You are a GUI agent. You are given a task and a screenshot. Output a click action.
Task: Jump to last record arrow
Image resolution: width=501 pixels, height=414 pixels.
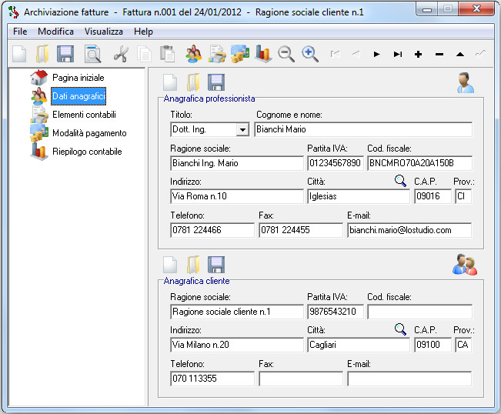pyautogui.click(x=397, y=55)
